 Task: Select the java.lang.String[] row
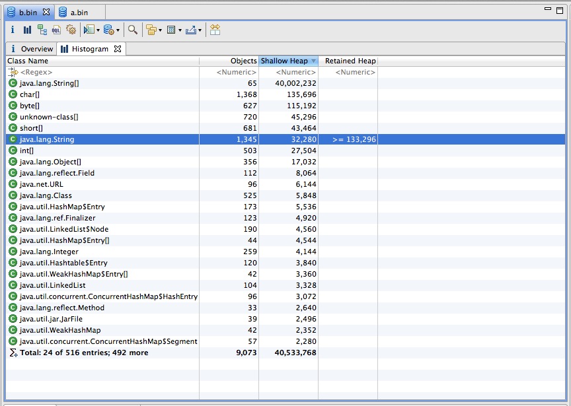50,83
